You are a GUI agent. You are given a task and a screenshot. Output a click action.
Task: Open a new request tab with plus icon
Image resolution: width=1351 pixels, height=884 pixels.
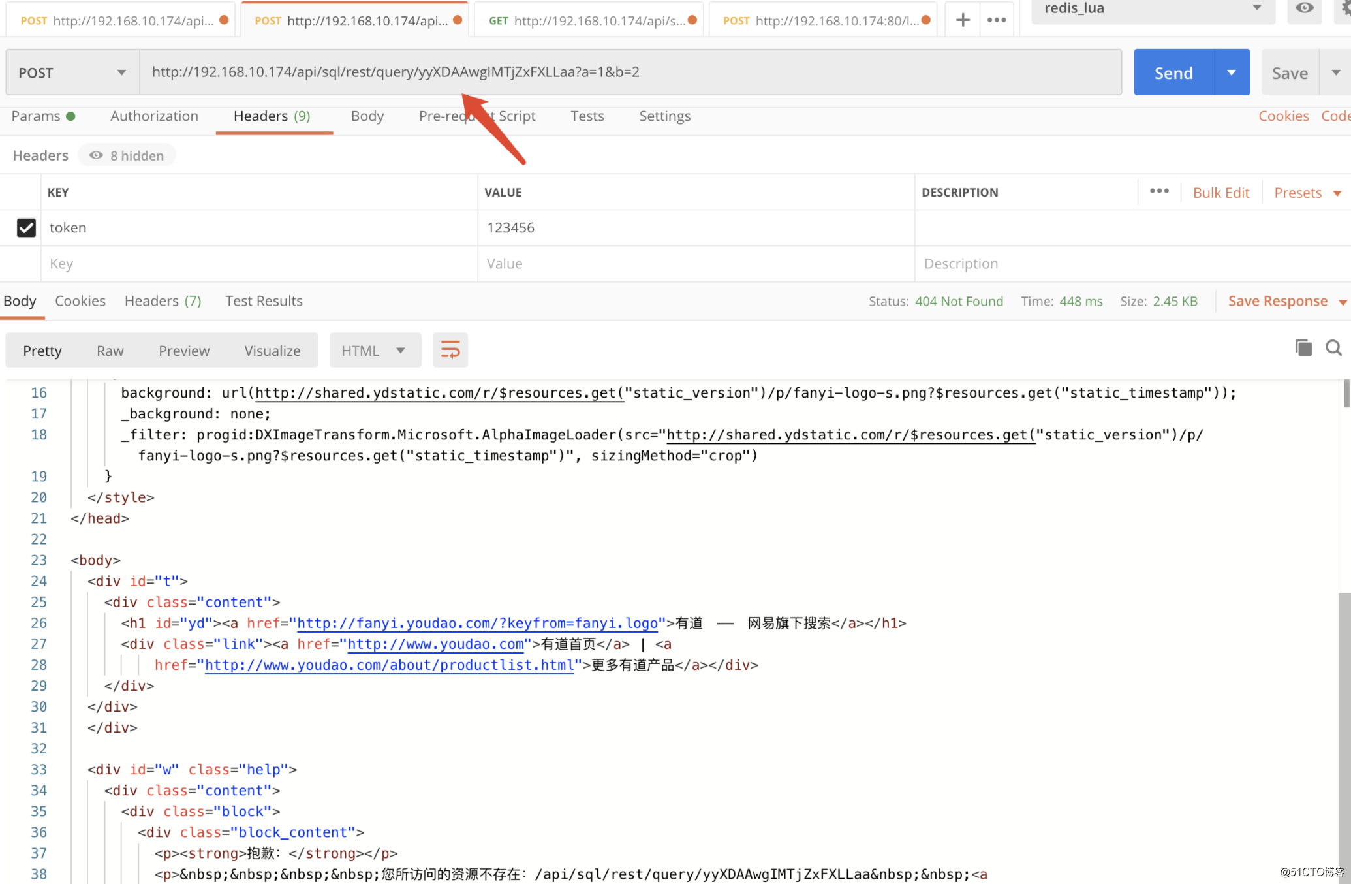(x=963, y=20)
